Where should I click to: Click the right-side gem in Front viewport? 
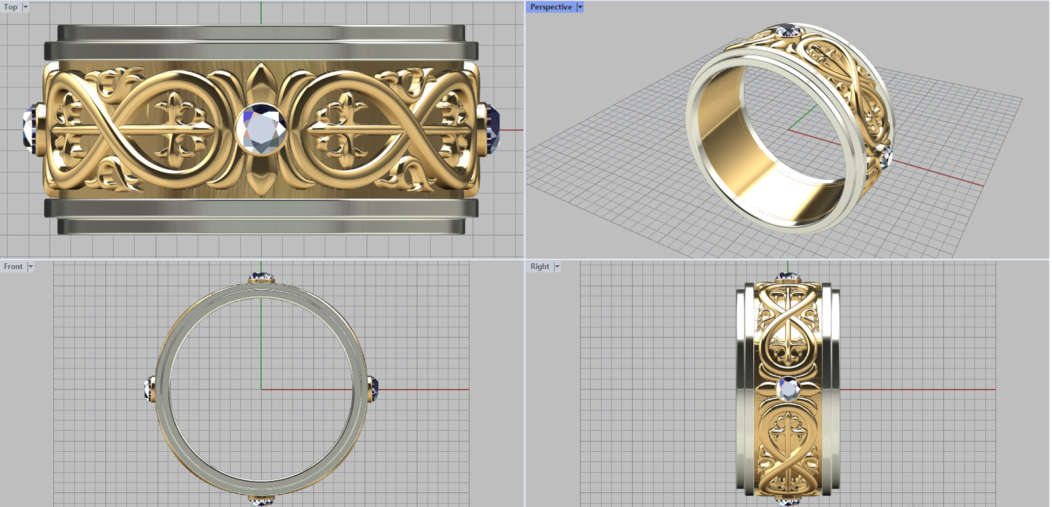click(374, 388)
